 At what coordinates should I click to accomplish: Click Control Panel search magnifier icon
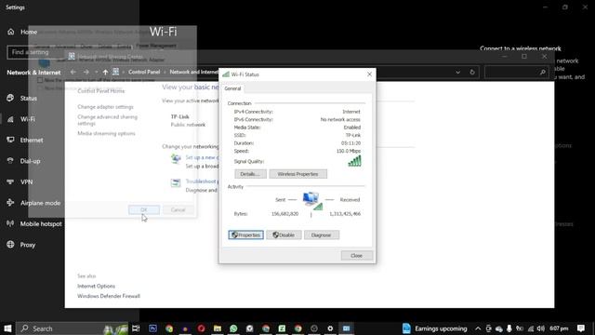[543, 73]
